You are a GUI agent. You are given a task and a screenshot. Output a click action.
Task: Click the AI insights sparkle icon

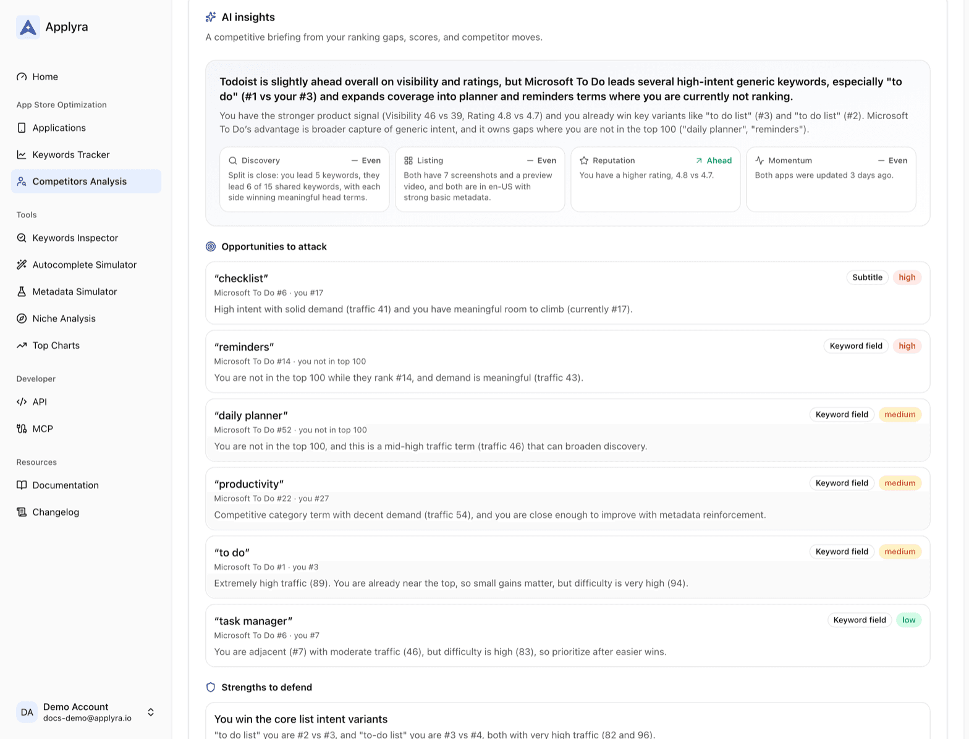[211, 17]
